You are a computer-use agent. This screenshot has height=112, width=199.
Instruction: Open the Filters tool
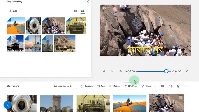[x=146, y=86]
